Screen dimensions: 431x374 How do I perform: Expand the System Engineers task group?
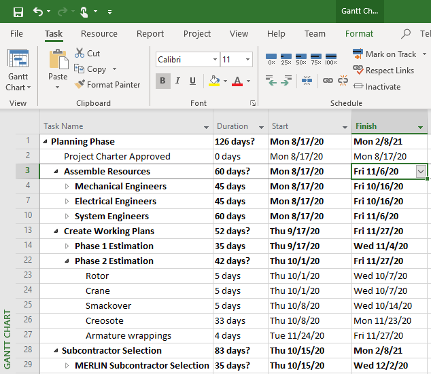(x=67, y=217)
